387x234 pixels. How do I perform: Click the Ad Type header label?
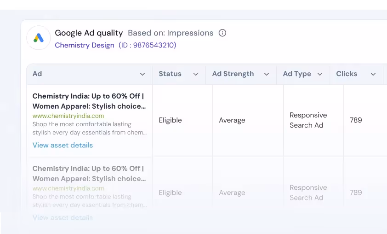tap(297, 74)
